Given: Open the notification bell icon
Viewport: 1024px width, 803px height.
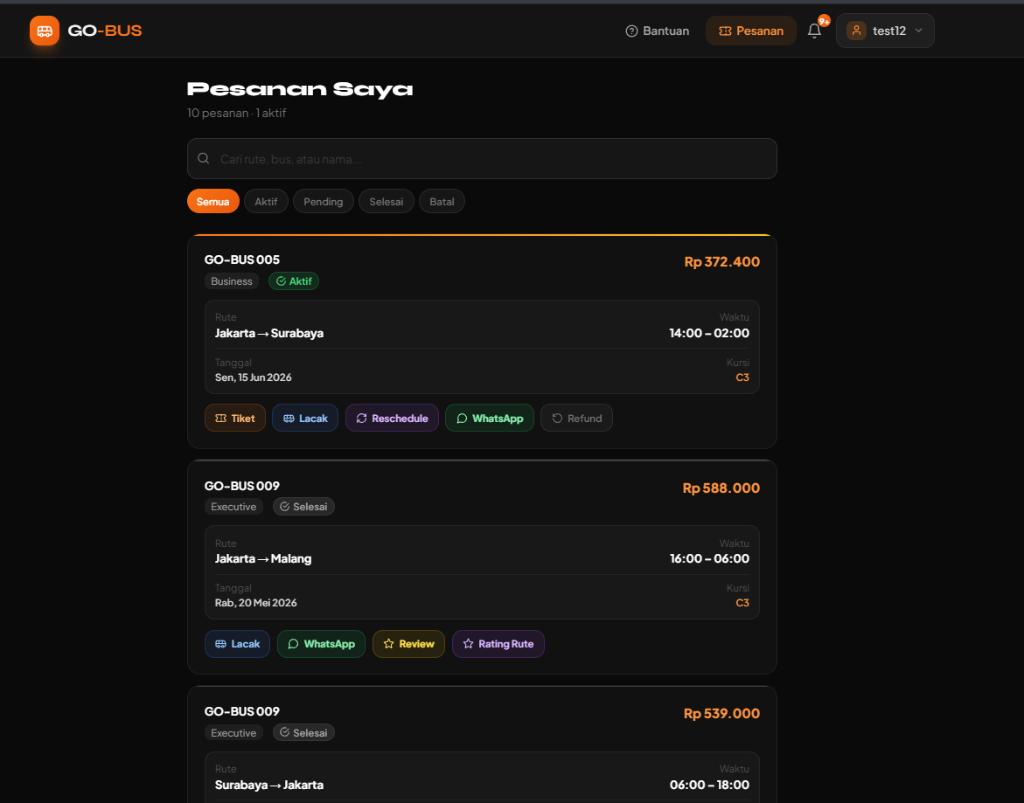Looking at the screenshot, I should click(814, 31).
